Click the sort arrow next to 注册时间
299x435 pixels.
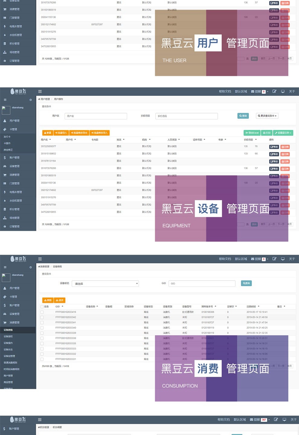click(x=259, y=306)
